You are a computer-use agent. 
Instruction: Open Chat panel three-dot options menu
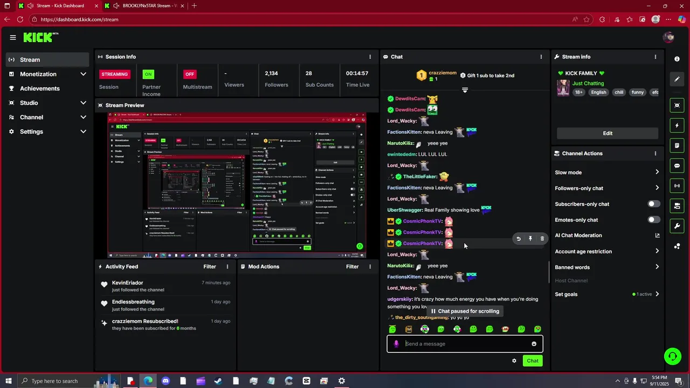point(541,57)
